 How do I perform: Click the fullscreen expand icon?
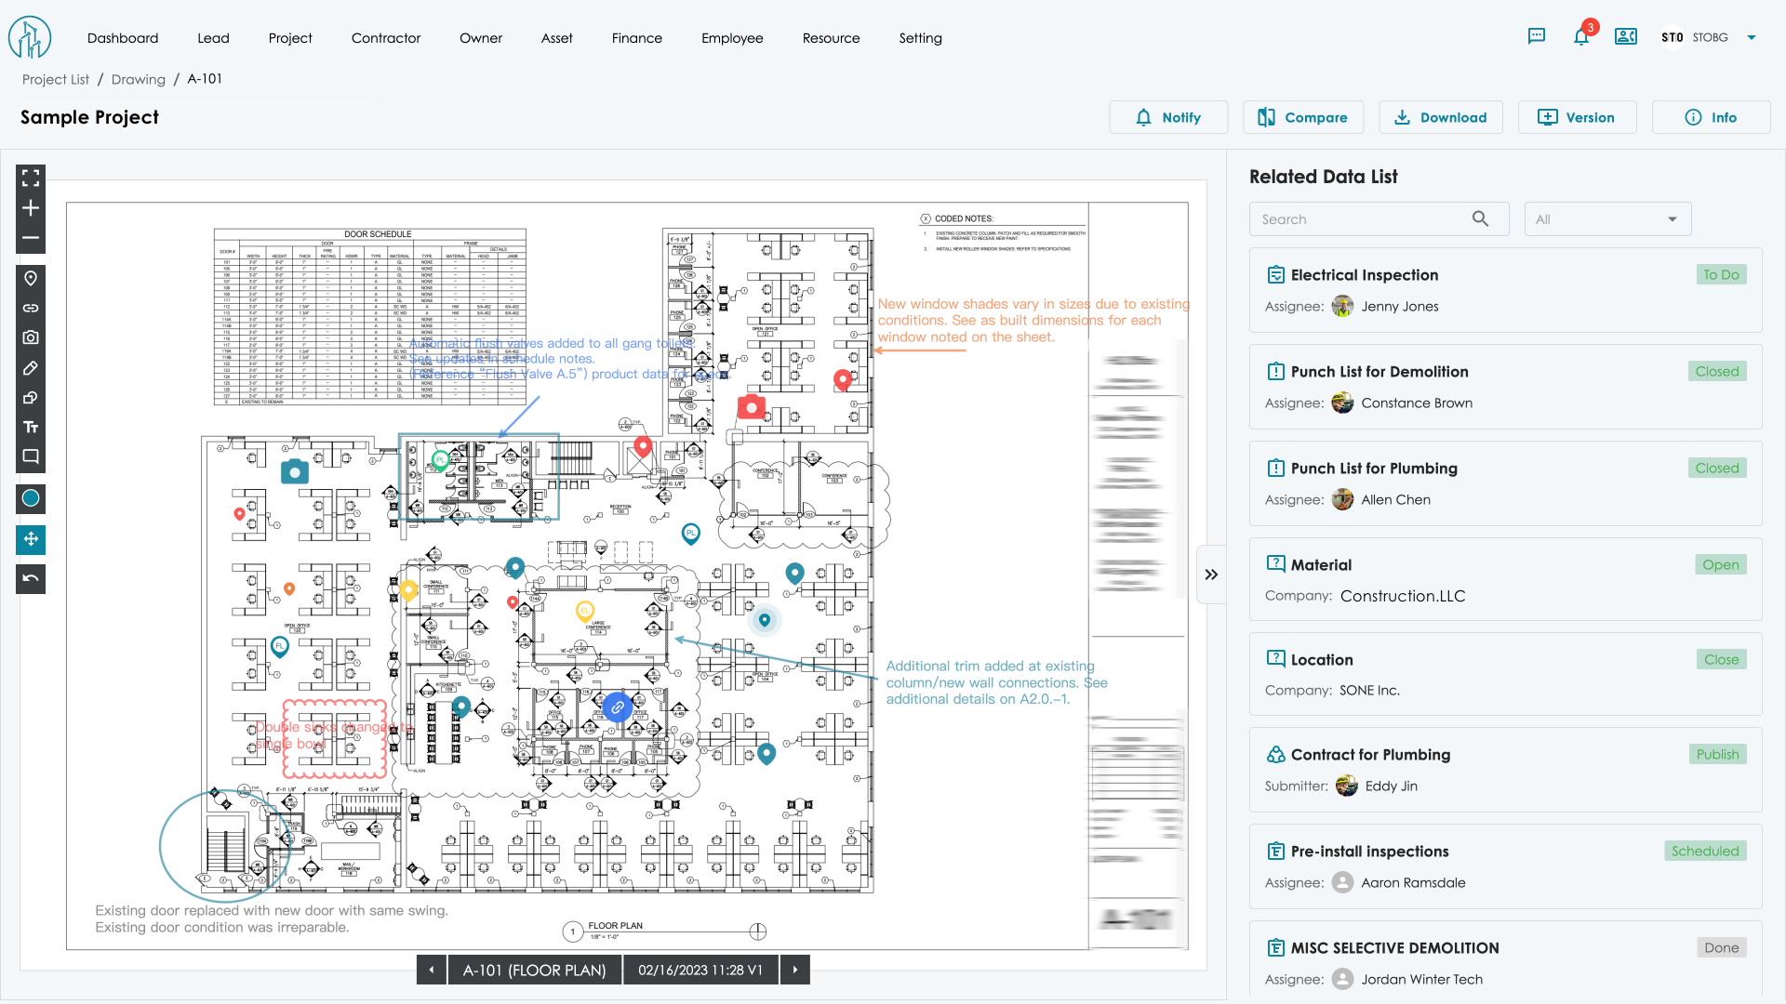(x=31, y=178)
